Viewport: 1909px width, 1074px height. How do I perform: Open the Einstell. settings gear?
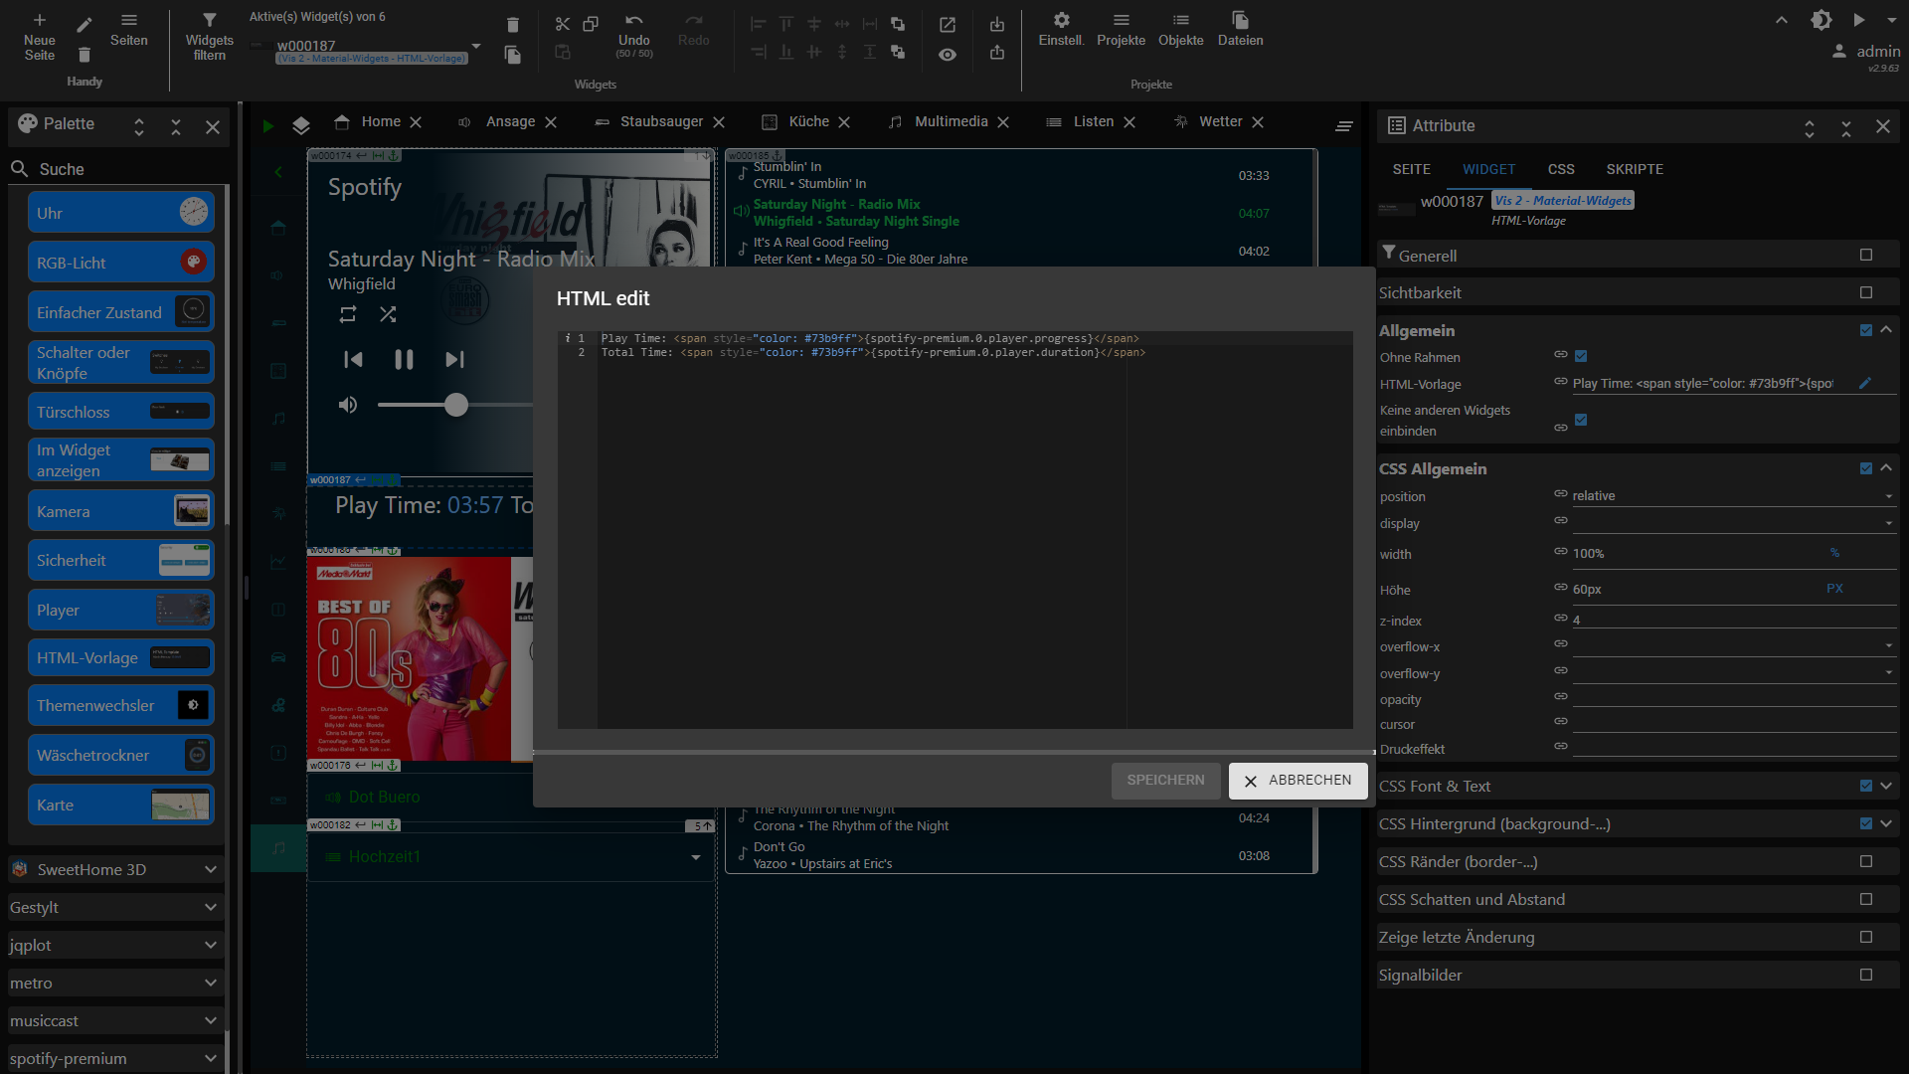(1061, 21)
